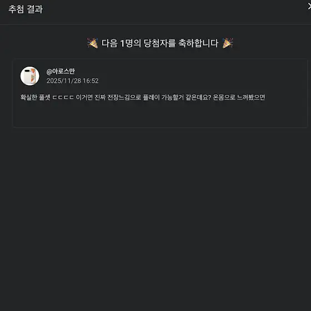Click 확실한 풀셋 at the comment start

[x=36, y=97]
